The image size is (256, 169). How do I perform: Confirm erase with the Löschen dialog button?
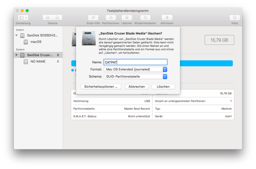[163, 87]
